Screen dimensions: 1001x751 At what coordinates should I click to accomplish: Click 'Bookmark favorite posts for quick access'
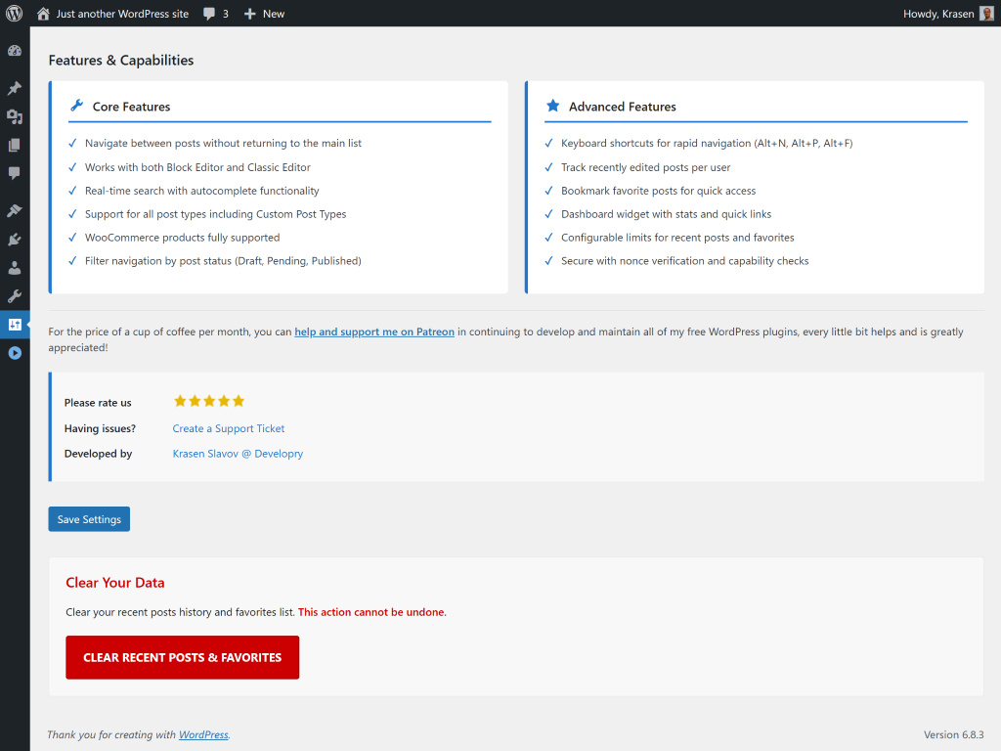click(658, 191)
